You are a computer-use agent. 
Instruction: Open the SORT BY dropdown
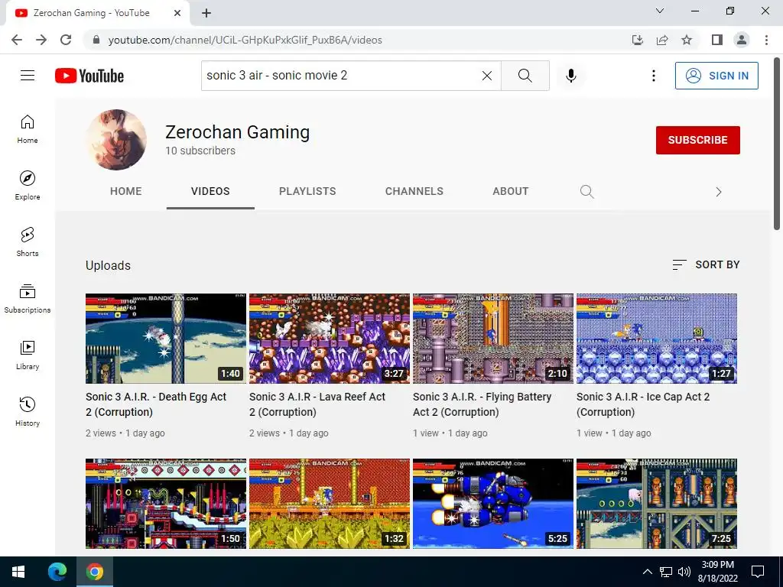[x=706, y=264]
